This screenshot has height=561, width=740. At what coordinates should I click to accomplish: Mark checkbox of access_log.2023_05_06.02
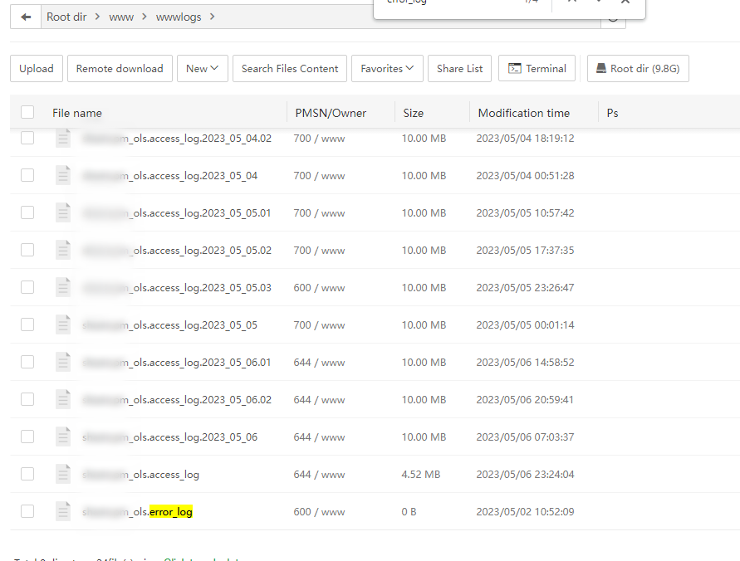[27, 399]
